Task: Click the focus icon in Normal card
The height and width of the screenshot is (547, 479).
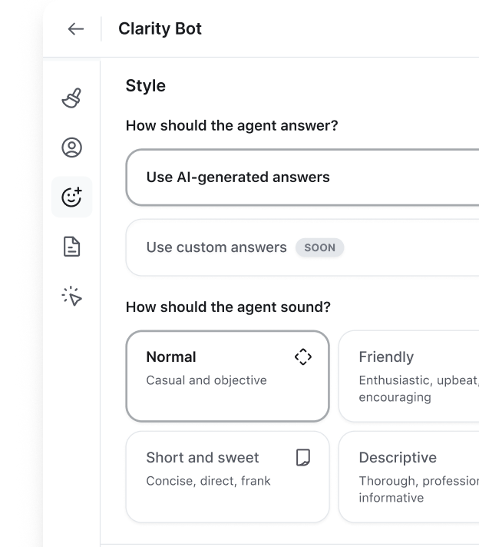Action: tap(303, 356)
